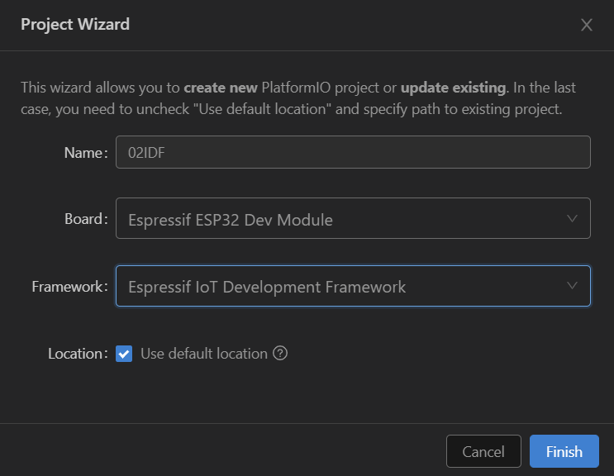
Task: Click the "Location:" field label
Action: coord(78,354)
